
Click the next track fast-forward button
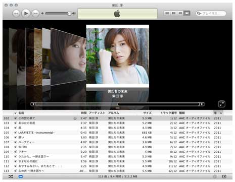(x=35, y=13)
